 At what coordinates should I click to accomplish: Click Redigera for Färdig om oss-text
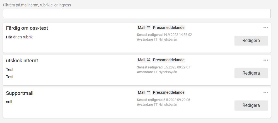tap(251, 41)
